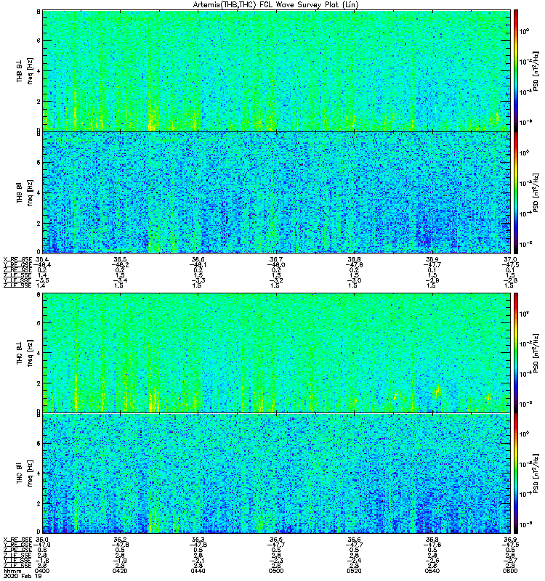
Task: Click the 0600 time tick label
Action: coord(510,571)
